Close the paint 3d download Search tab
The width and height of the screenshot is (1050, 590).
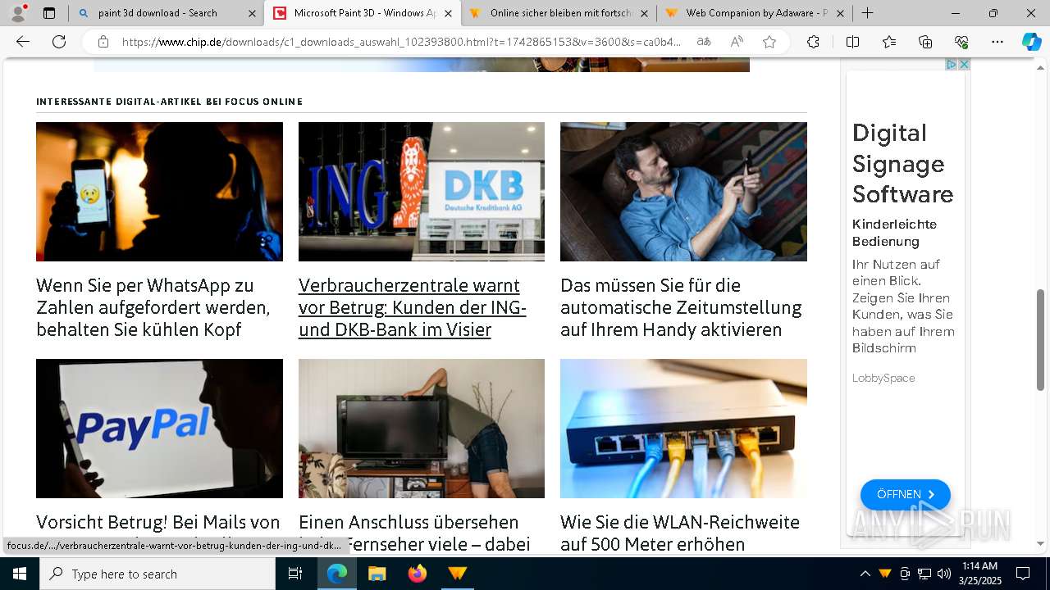click(x=251, y=13)
